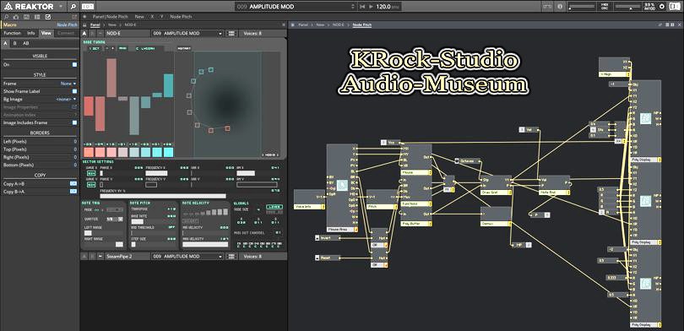Toggle the Wave Y waveform selector
This screenshot has width=684, height=331.
pos(91,185)
